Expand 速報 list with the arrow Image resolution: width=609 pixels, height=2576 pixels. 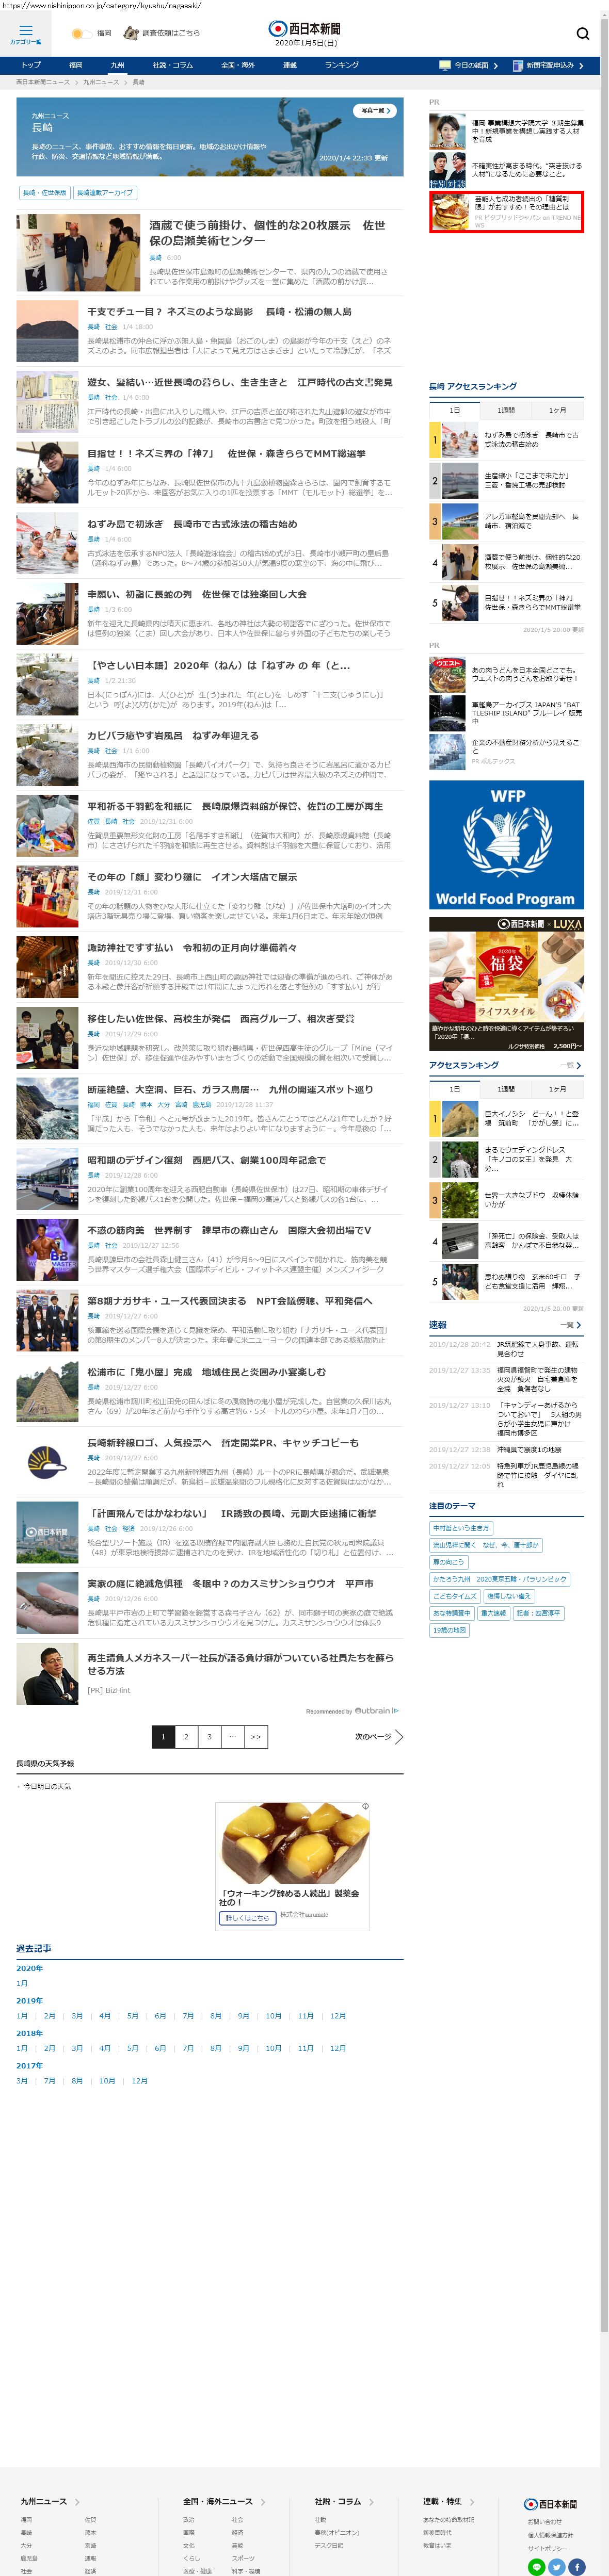pyautogui.click(x=578, y=1324)
